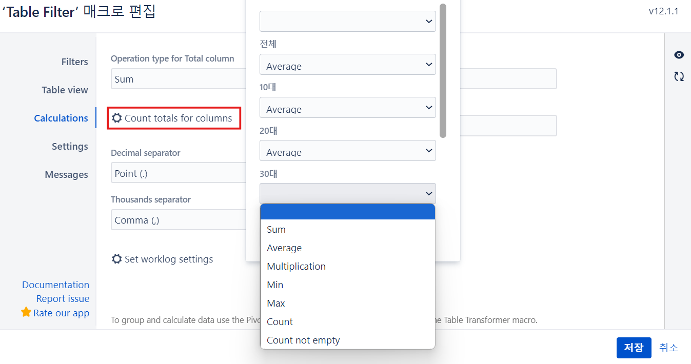Click the refresh arrows icon
691x364 pixels.
(679, 76)
